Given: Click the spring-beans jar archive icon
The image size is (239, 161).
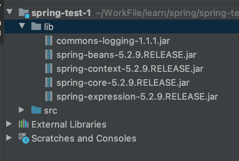Looking at the screenshot, I should coord(49,55).
